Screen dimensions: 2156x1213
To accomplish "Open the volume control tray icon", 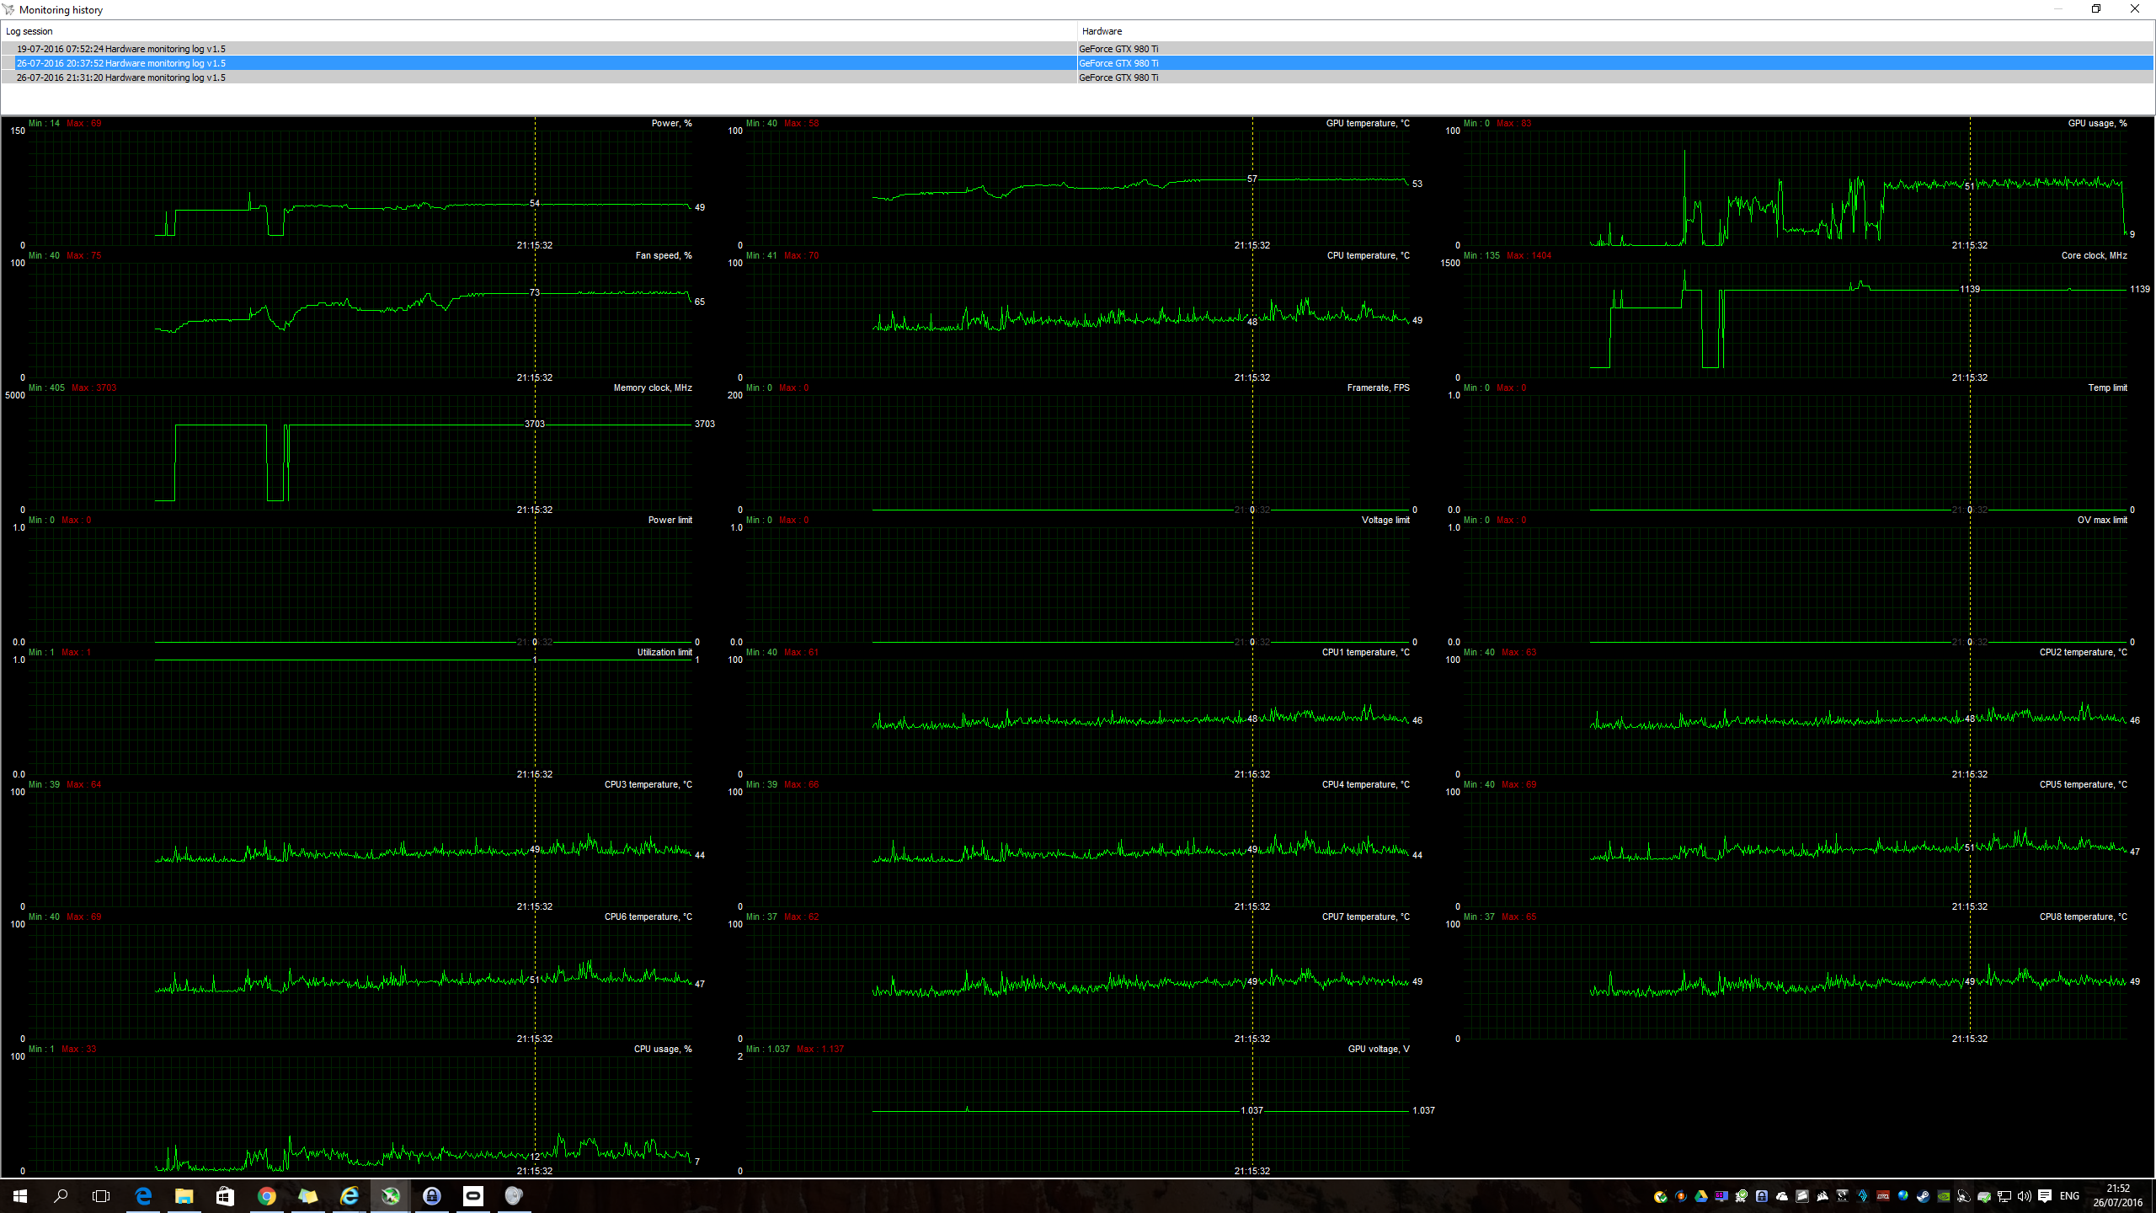I will (x=2025, y=1196).
